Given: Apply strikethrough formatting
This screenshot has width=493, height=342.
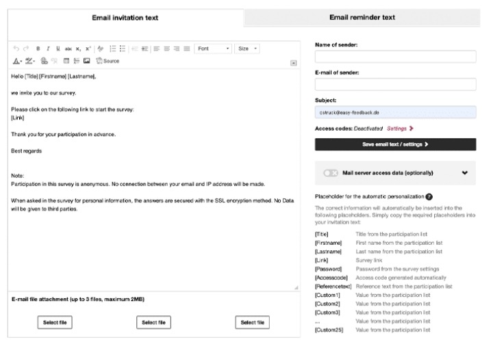Looking at the screenshot, I should 68,49.
